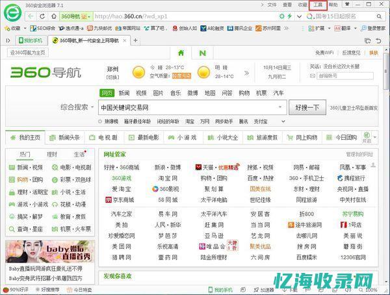Click the restore closed tab undo icon
This screenshot has height=295, width=390.
378,40
